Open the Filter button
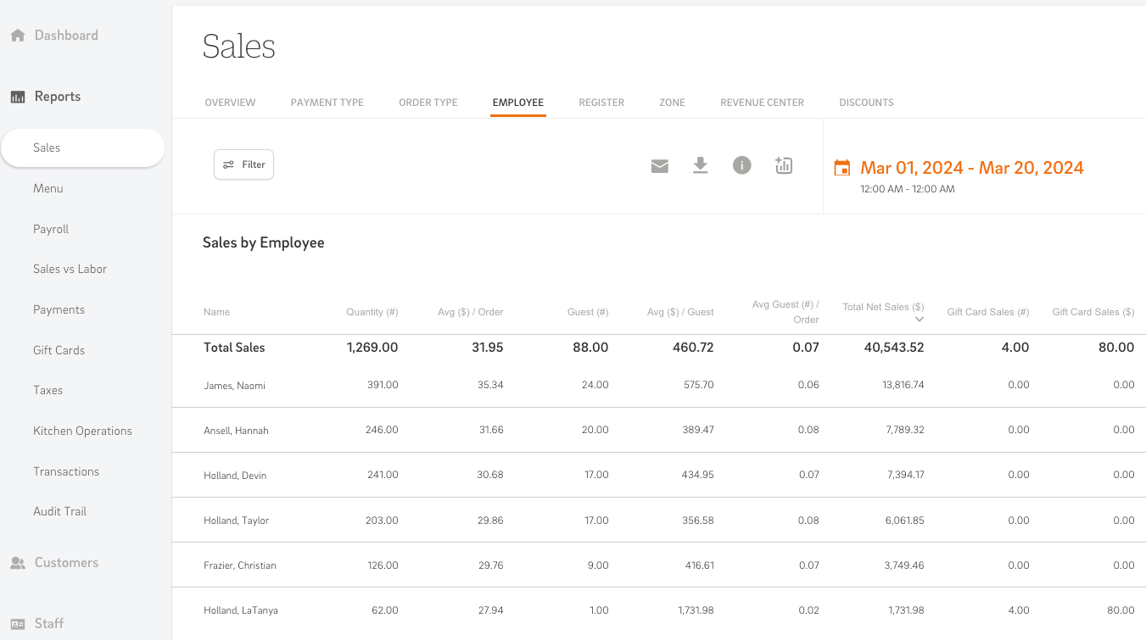This screenshot has height=640, width=1146. click(243, 164)
